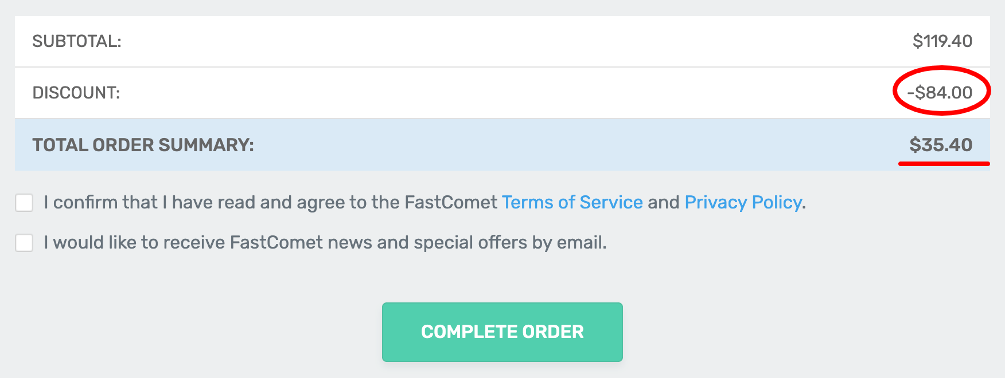Select the circled -$84.00 discount amount
This screenshot has height=378, width=1005.
point(941,92)
